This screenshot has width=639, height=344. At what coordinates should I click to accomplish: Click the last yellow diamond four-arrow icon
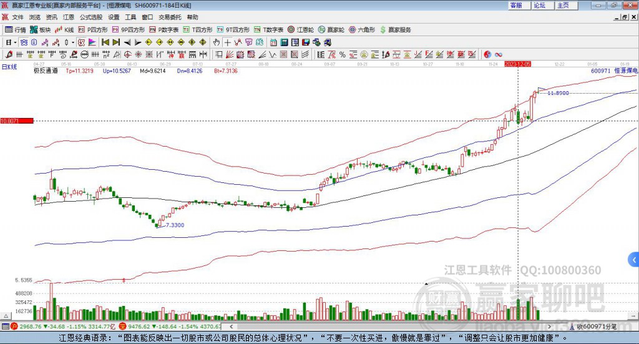click(203, 42)
